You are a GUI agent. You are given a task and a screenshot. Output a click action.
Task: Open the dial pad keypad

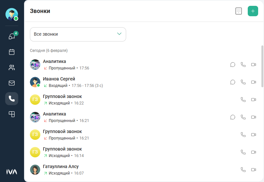(x=239, y=11)
